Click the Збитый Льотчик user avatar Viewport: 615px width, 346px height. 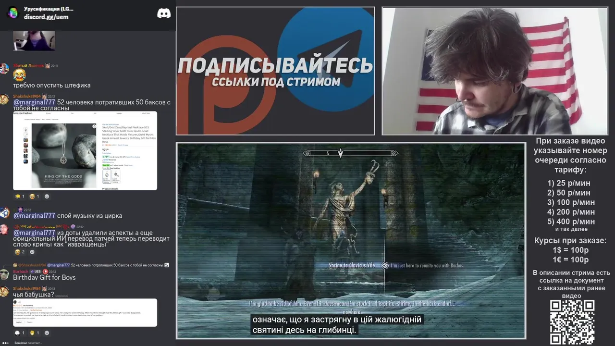tap(4, 68)
